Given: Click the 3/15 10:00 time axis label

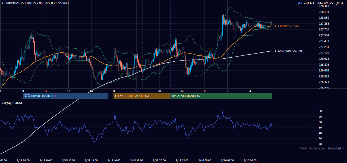Looking at the screenshot, I should click(x=46, y=160).
